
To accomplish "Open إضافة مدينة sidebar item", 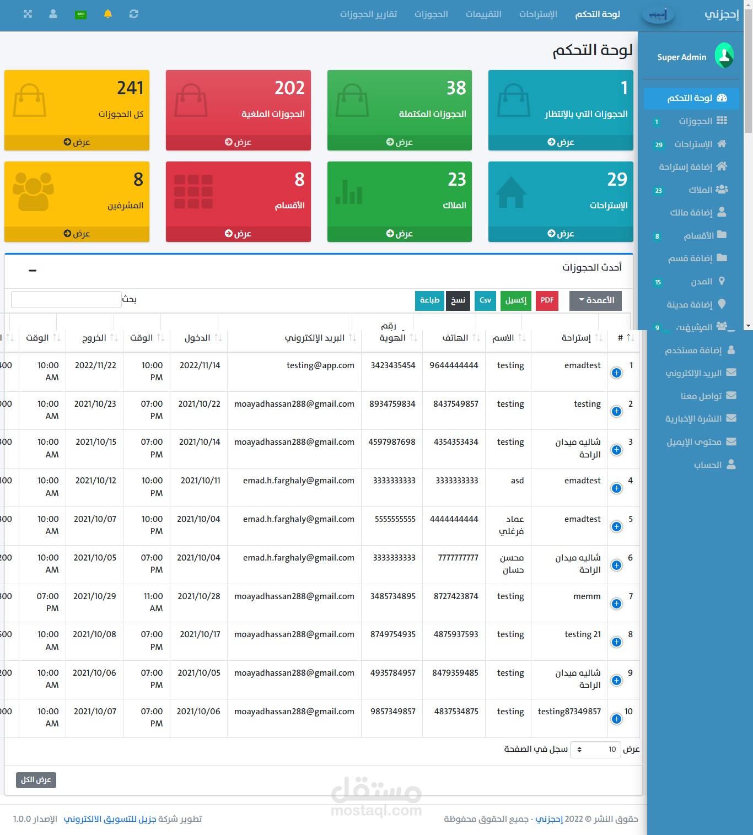I will point(691,305).
